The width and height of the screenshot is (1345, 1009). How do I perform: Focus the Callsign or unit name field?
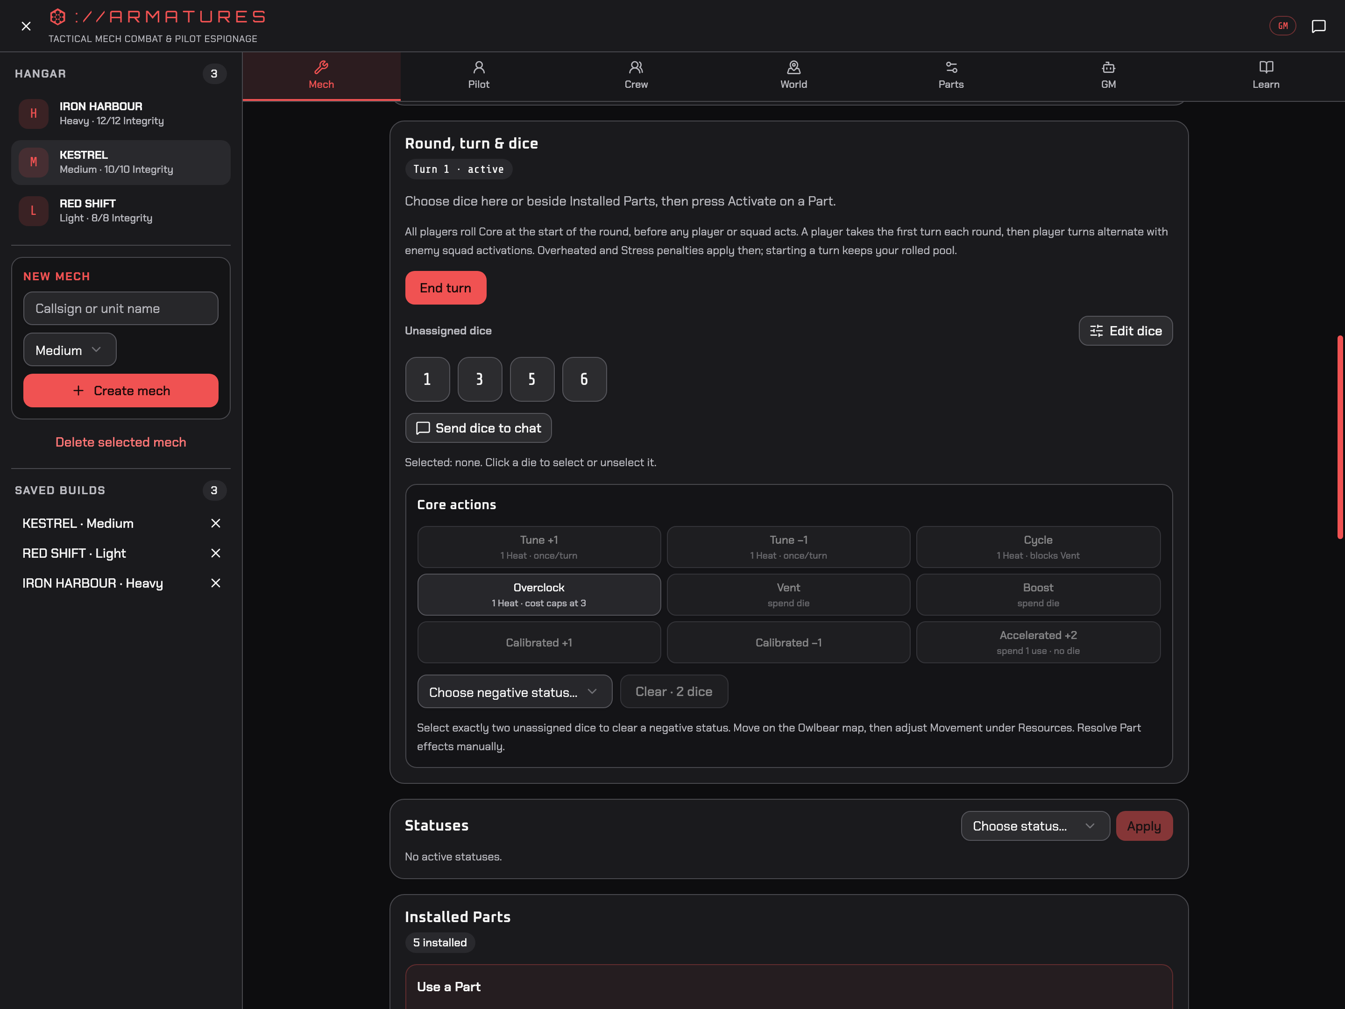(x=120, y=308)
